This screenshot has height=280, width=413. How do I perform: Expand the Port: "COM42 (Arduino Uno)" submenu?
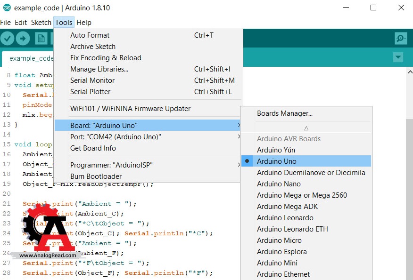tap(148, 137)
